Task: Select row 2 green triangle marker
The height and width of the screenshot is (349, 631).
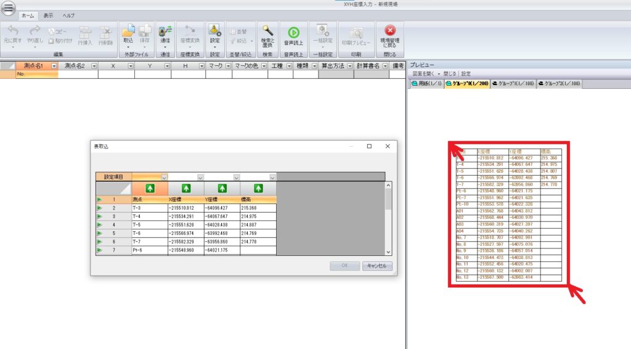Action: [x=99, y=208]
